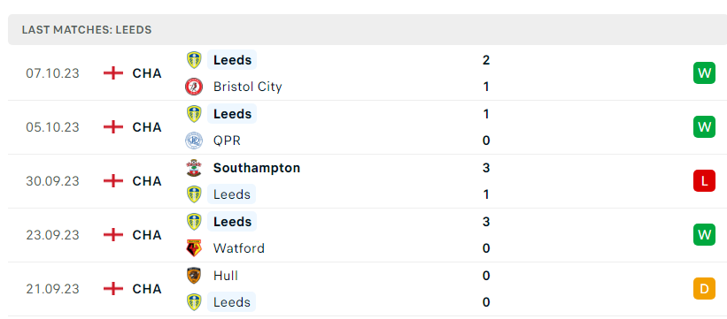Click W badge for Watford match
The height and width of the screenshot is (319, 727).
[704, 235]
